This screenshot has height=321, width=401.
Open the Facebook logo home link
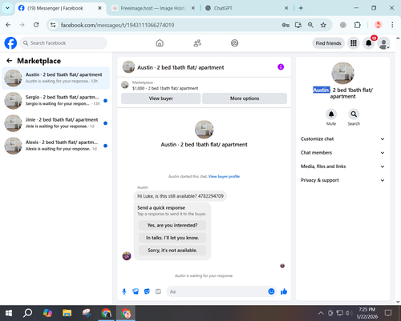tap(10, 43)
